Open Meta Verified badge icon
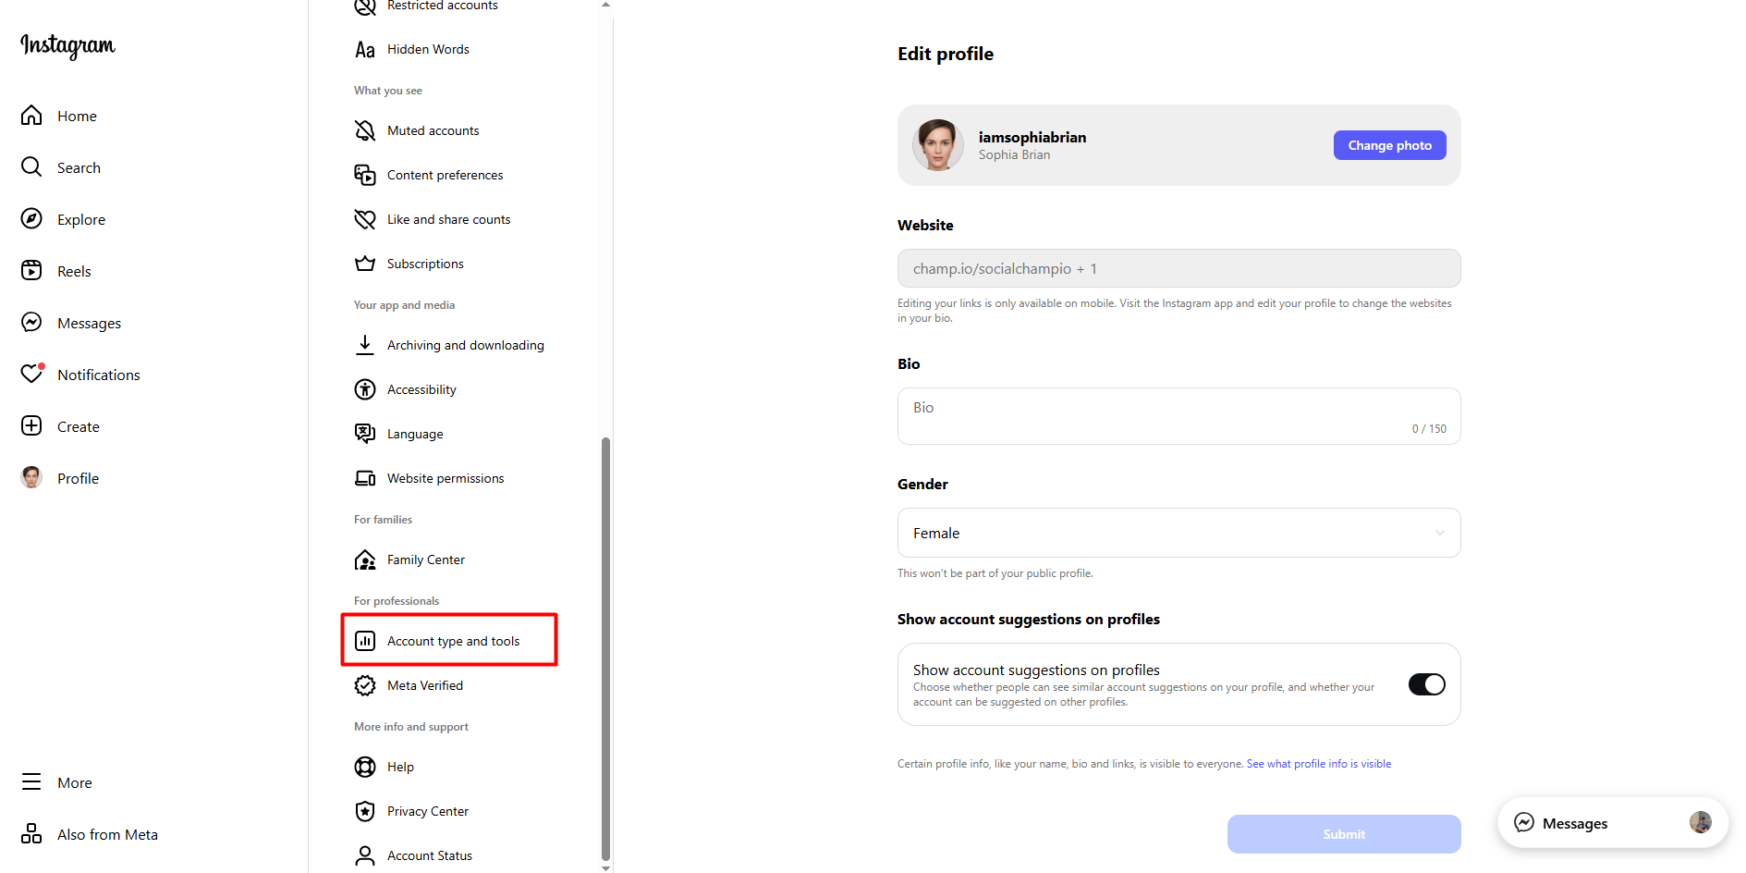Image resolution: width=1746 pixels, height=873 pixels. [365, 685]
